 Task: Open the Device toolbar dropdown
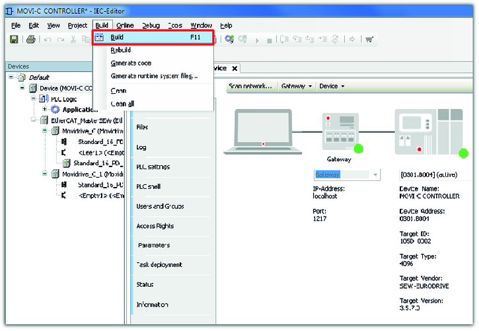[x=332, y=86]
